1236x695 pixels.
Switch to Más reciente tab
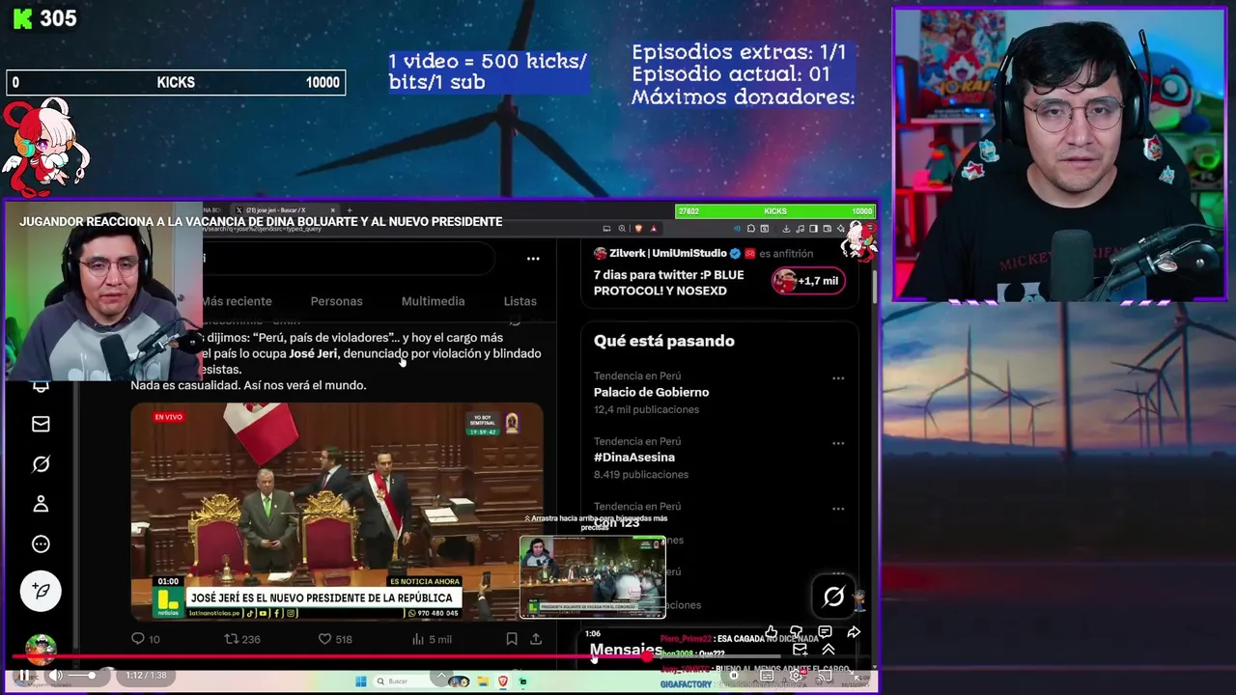(237, 301)
